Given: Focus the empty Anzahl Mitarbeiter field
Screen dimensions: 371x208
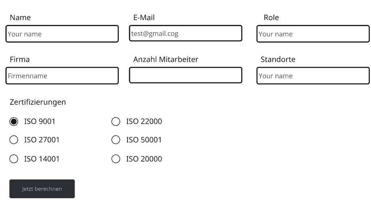Looking at the screenshot, I should 185,75.
